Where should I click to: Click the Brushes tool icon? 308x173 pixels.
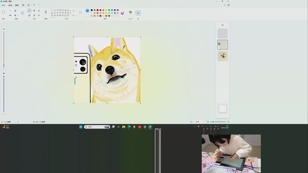(46, 12)
